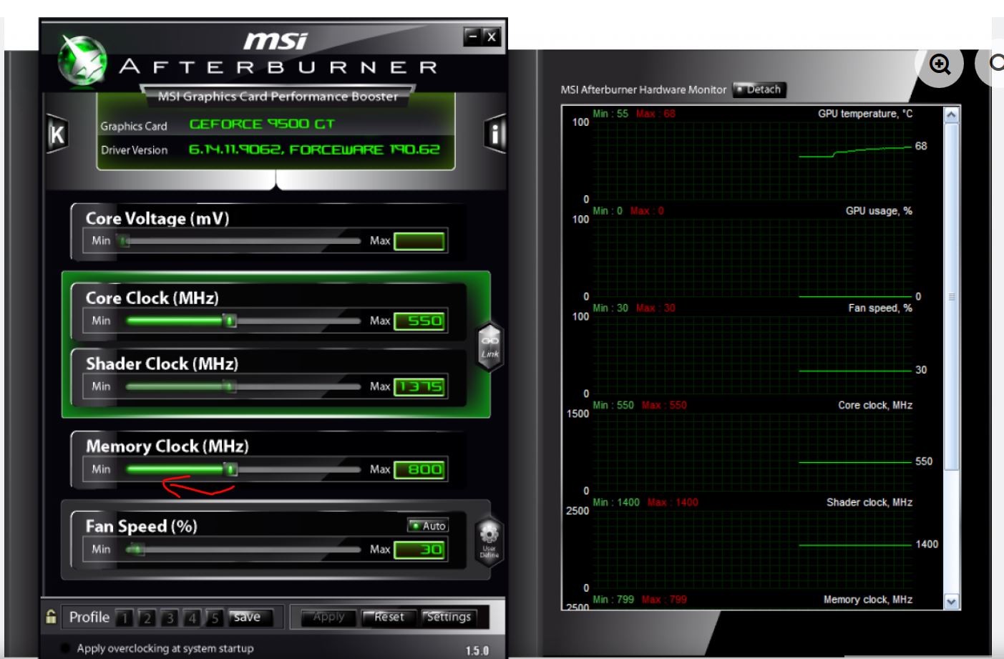Click the Core Voltage slider handle
The image size is (1004, 659).
click(124, 241)
